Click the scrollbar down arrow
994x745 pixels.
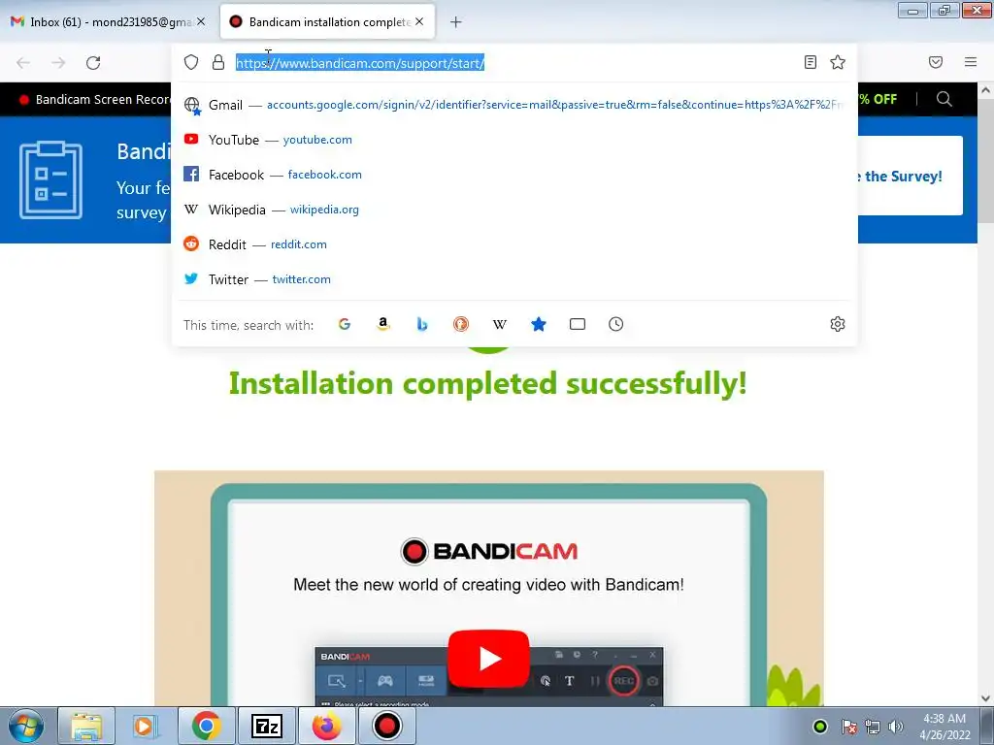[985, 698]
